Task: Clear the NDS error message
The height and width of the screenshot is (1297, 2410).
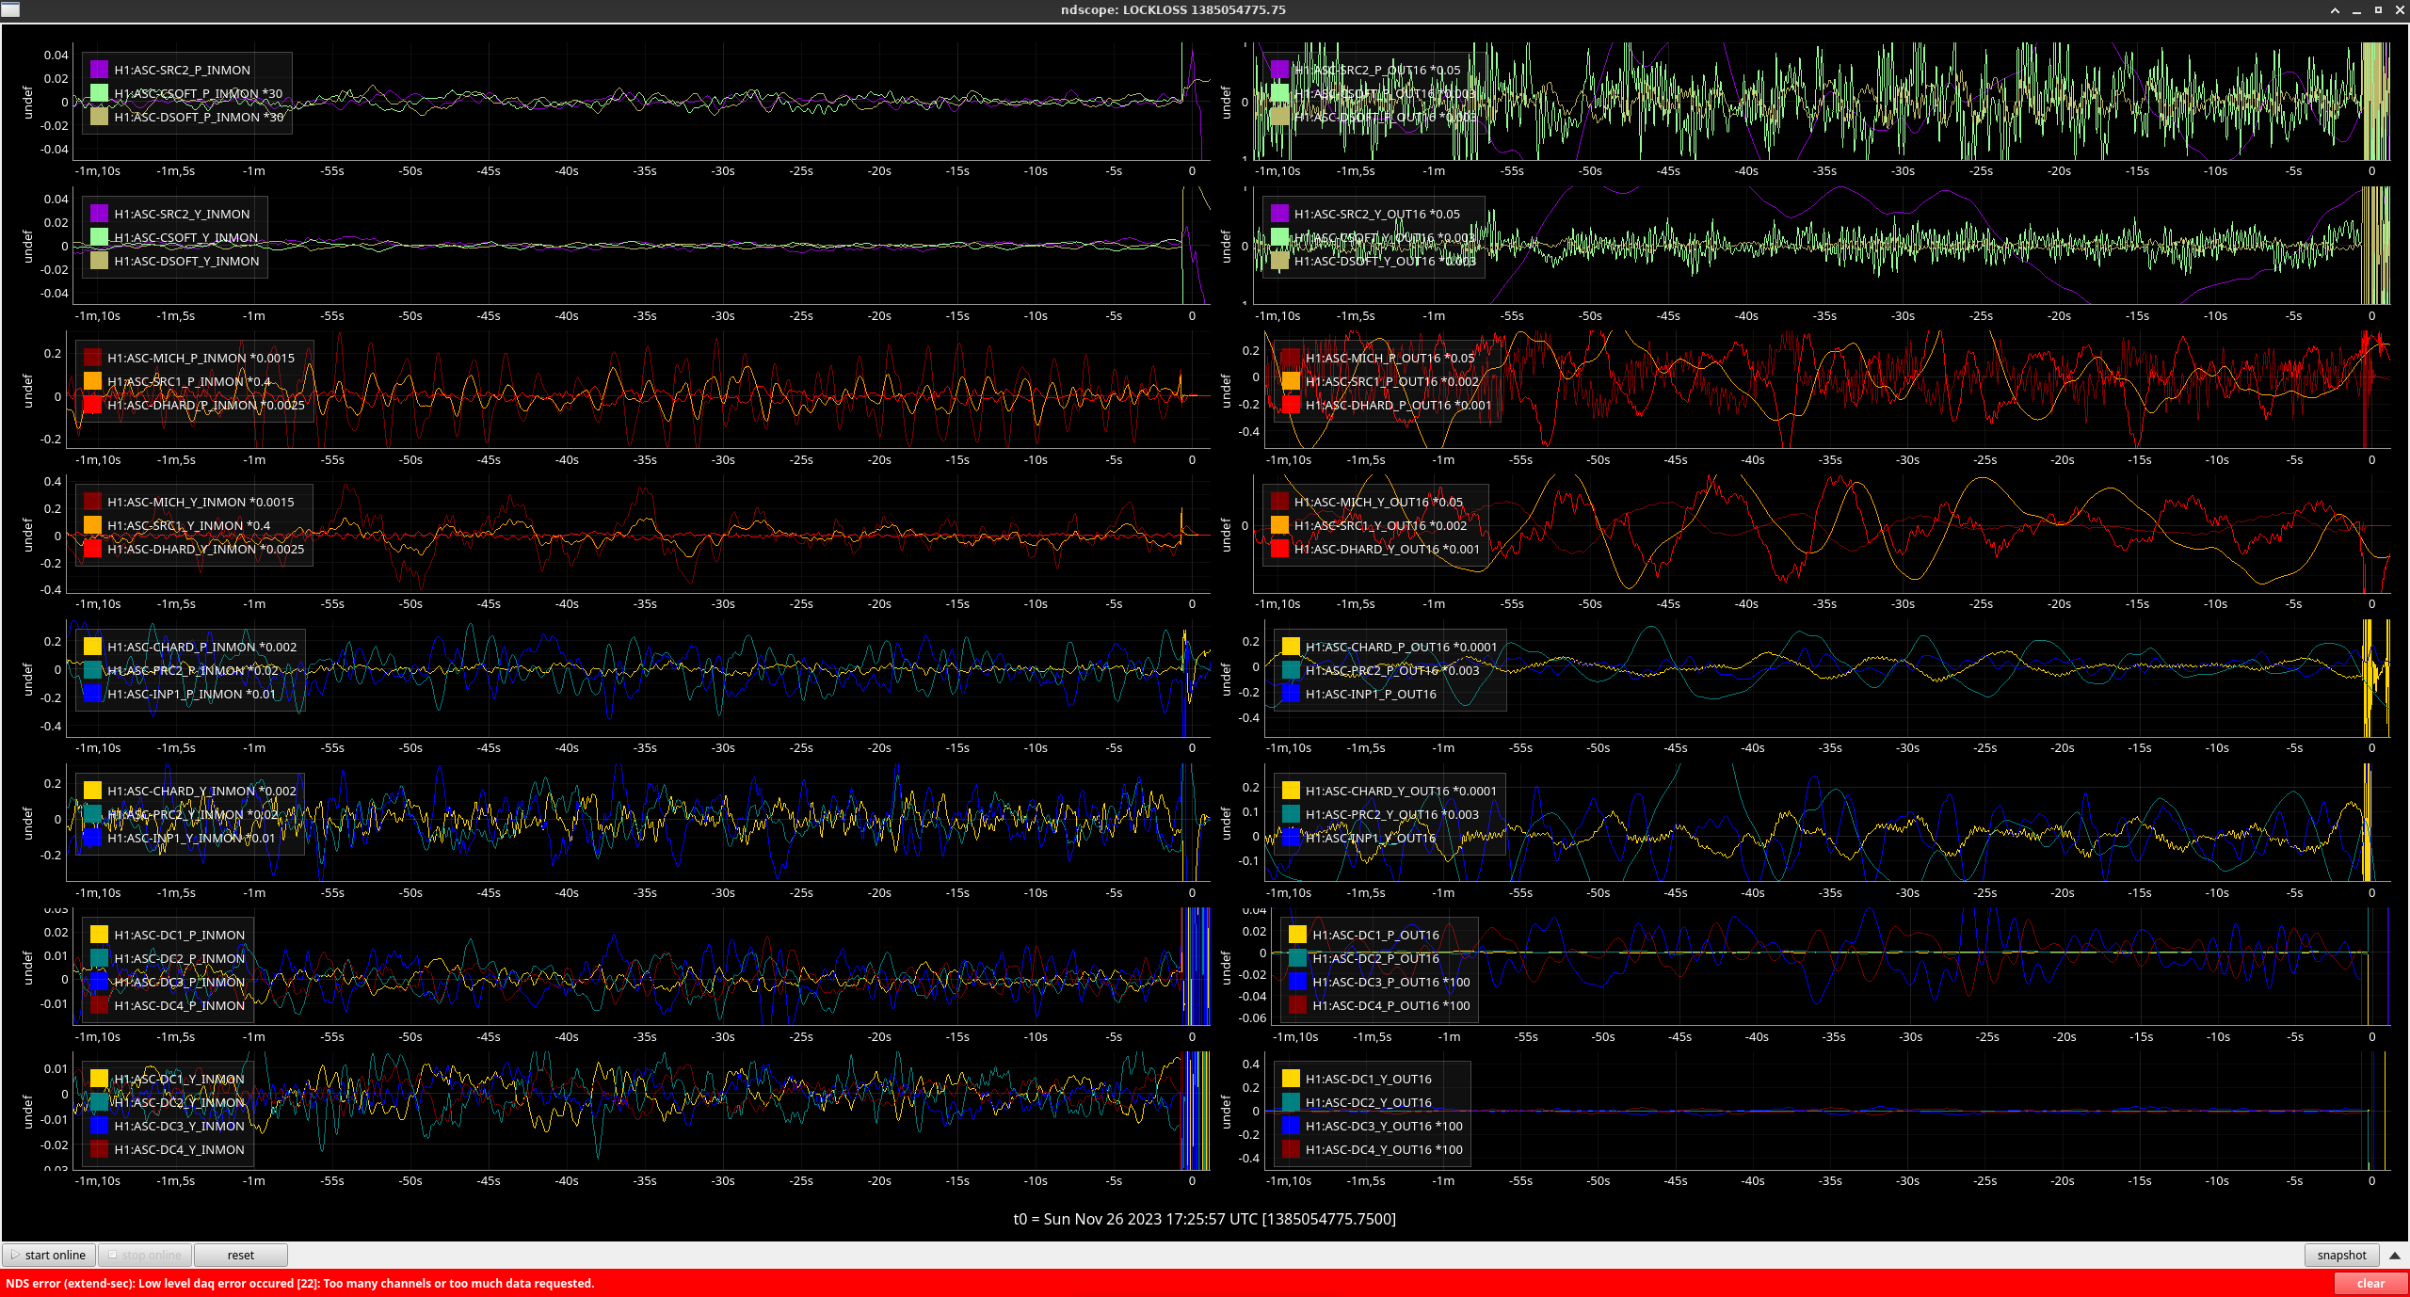Action: [x=2370, y=1283]
